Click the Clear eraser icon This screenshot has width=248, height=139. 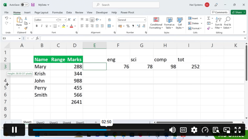point(209,28)
